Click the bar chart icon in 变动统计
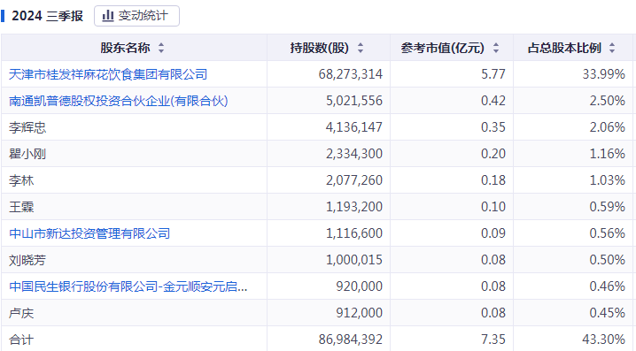This screenshot has width=636, height=351. [108, 16]
